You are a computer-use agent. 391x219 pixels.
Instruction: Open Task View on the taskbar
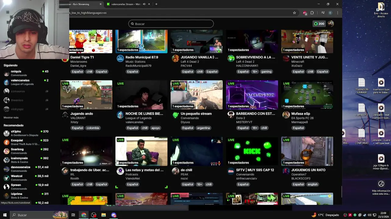pos(73,215)
